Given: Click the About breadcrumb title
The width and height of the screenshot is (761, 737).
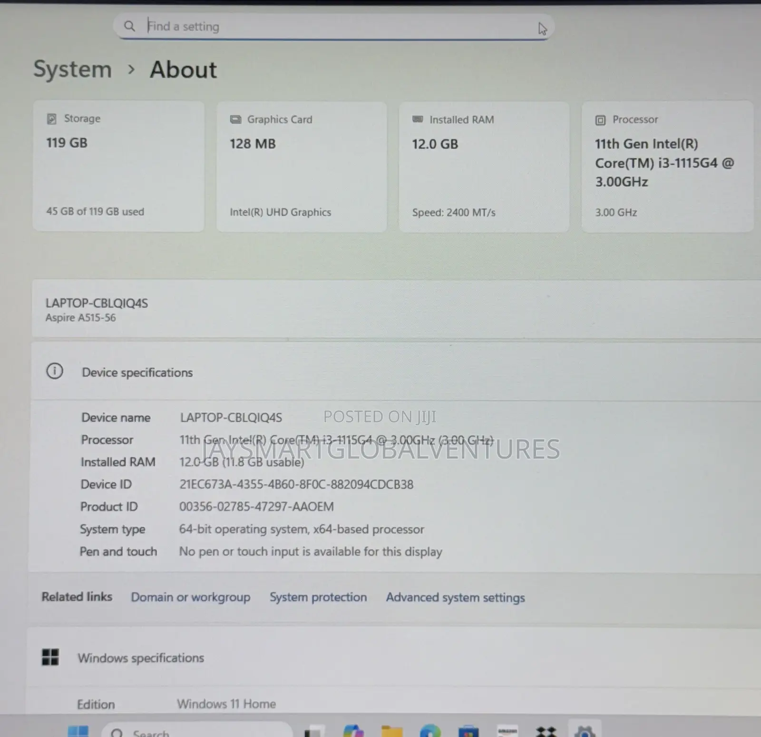Looking at the screenshot, I should (x=183, y=69).
